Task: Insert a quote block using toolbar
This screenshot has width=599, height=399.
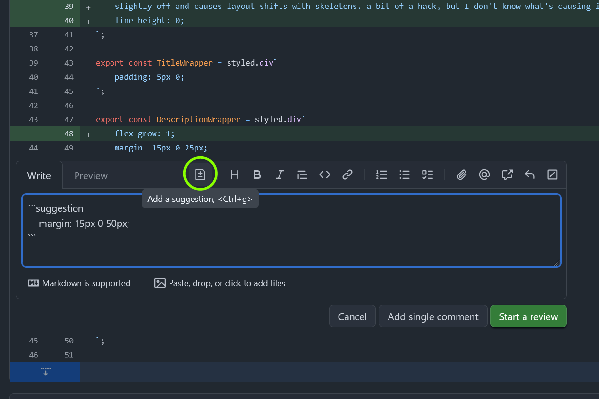Action: pos(302,174)
